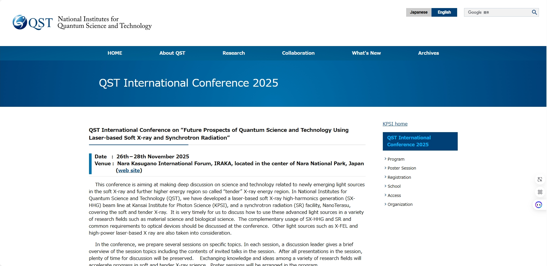Open the What's New menu item
The height and width of the screenshot is (266, 547).
(x=366, y=53)
